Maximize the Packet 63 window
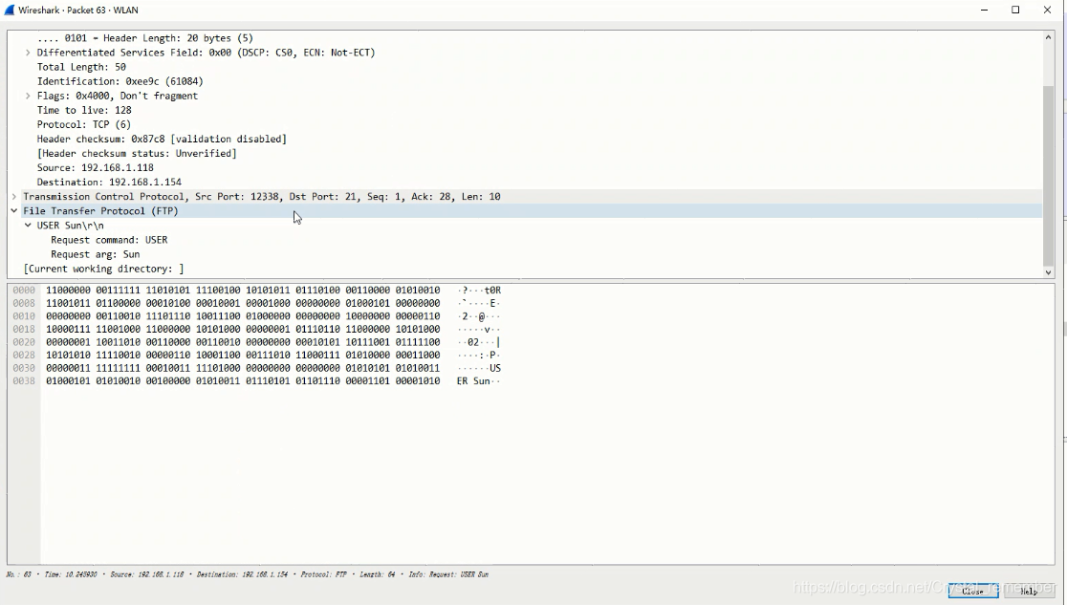This screenshot has width=1067, height=605. [1015, 11]
